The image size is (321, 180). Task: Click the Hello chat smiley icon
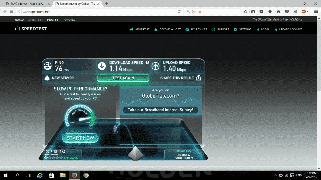click(287, 12)
